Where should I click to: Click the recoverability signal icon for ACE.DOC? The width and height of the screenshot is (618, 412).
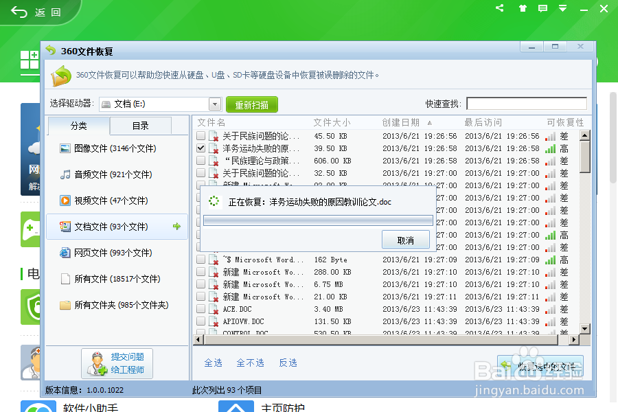[550, 309]
